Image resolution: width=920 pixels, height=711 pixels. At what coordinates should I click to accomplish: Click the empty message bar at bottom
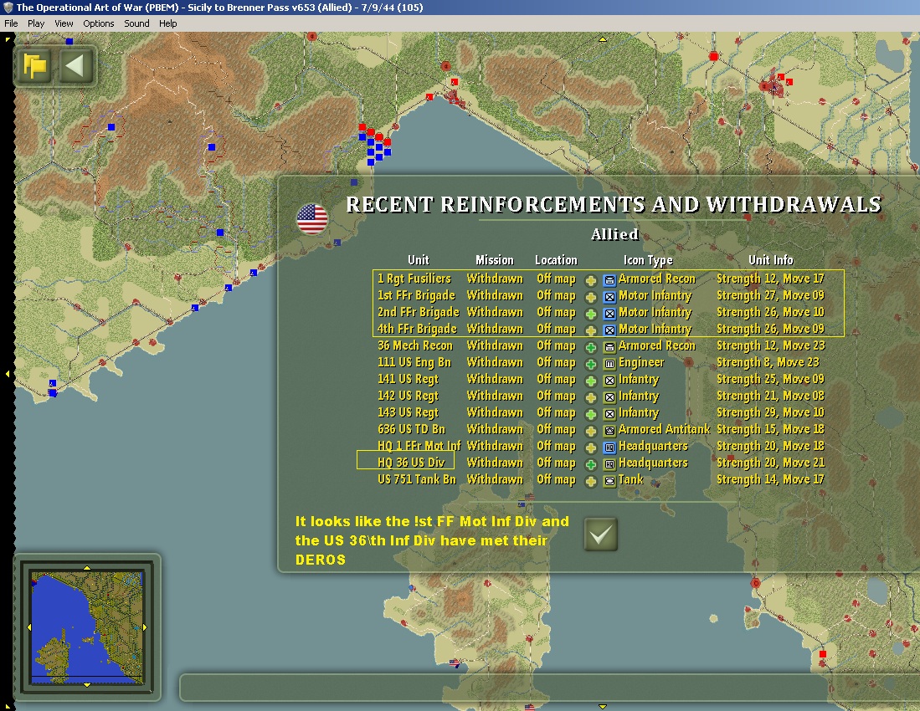pos(549,688)
